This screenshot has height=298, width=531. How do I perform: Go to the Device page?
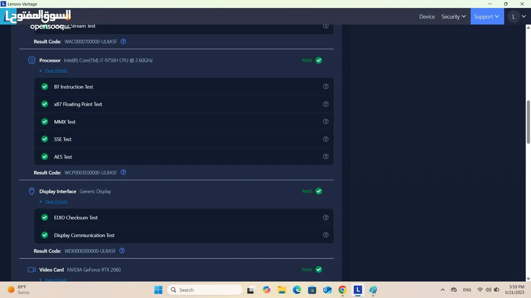pos(427,17)
